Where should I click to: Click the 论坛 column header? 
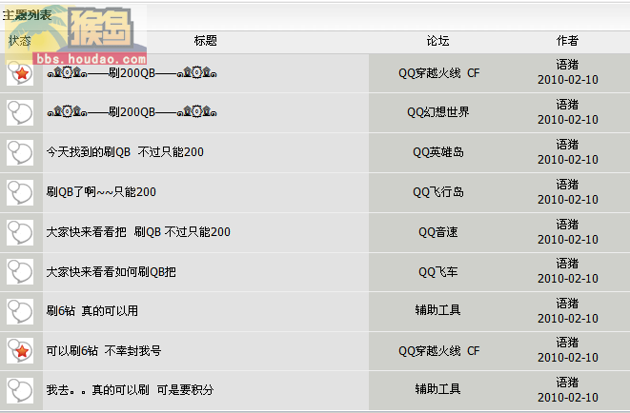click(437, 41)
